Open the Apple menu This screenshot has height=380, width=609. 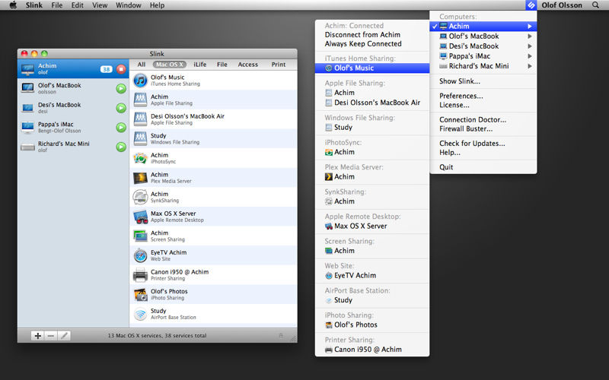click(x=13, y=5)
